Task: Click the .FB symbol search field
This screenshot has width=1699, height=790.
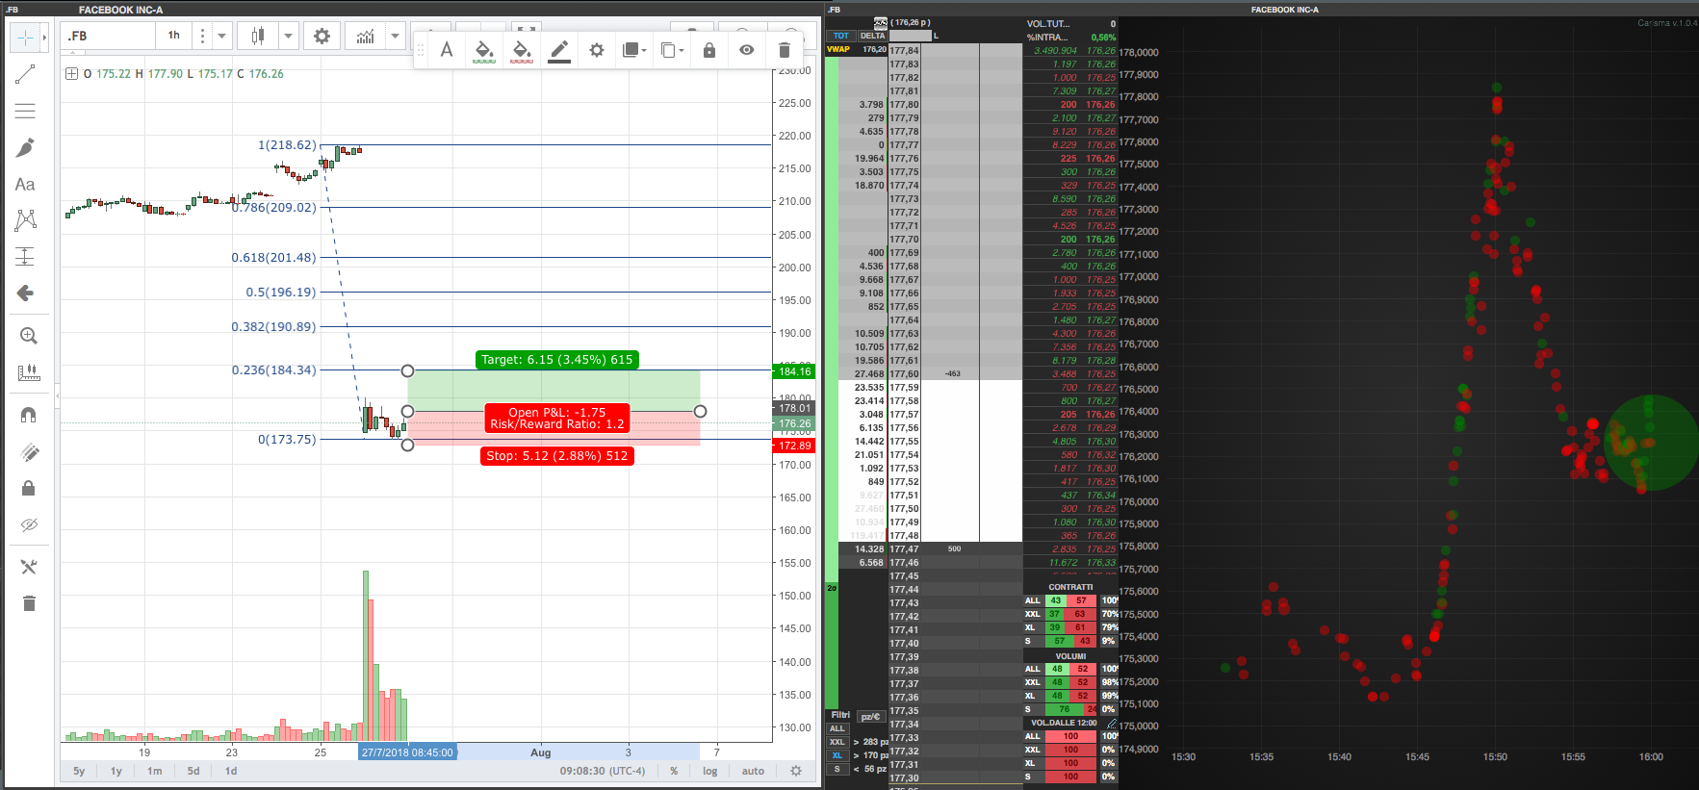Action: pyautogui.click(x=110, y=36)
